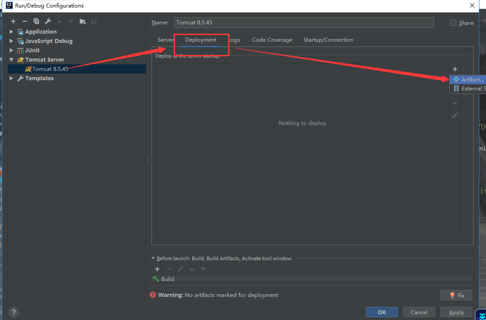486x320 pixels.
Task: Create new folder for configurations
Action: click(x=82, y=21)
